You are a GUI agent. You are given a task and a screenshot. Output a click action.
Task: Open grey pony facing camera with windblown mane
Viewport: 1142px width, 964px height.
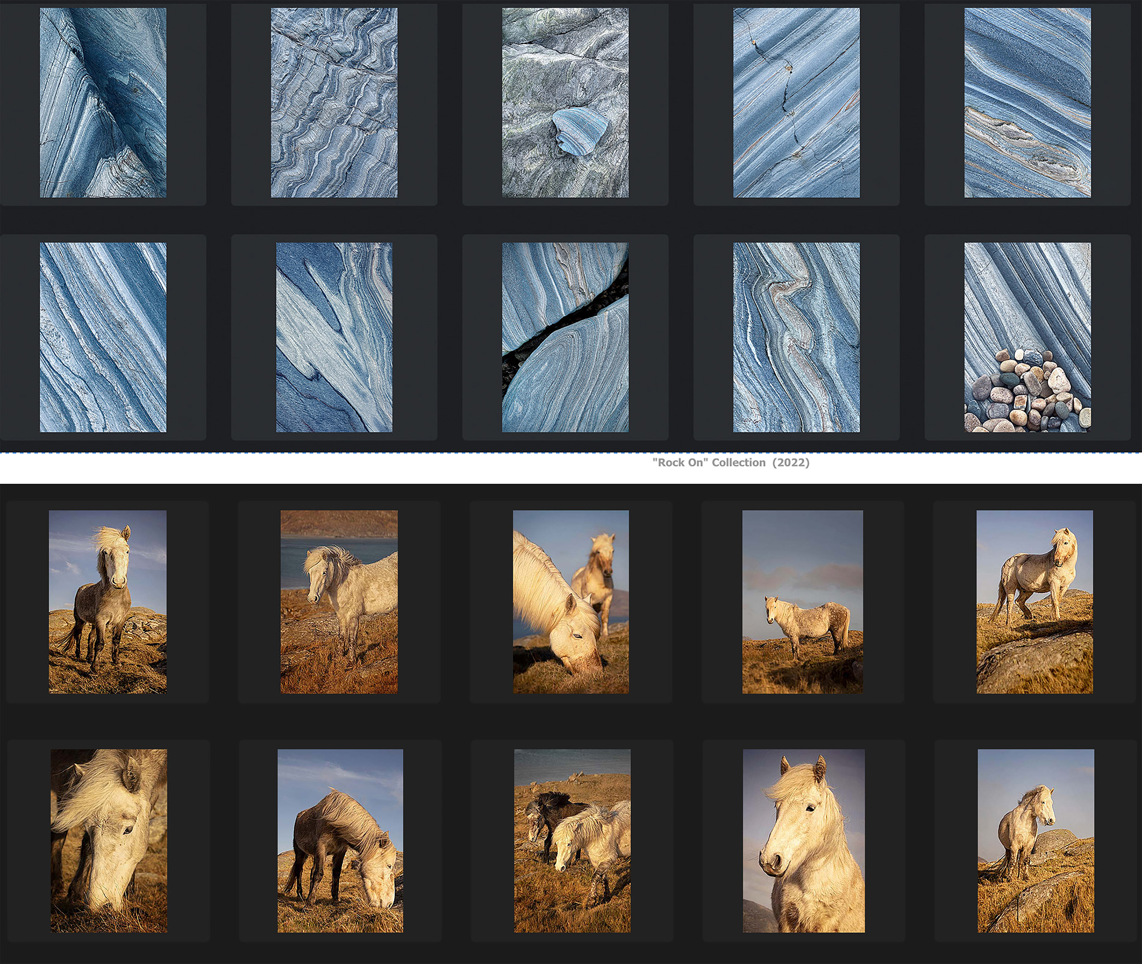coord(108,602)
